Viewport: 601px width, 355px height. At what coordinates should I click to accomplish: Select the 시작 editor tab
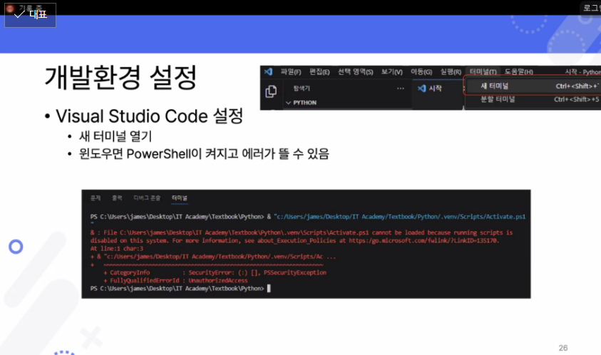pyautogui.click(x=430, y=88)
